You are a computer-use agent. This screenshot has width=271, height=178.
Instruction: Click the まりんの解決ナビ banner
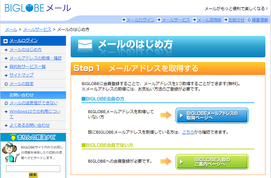33,137
